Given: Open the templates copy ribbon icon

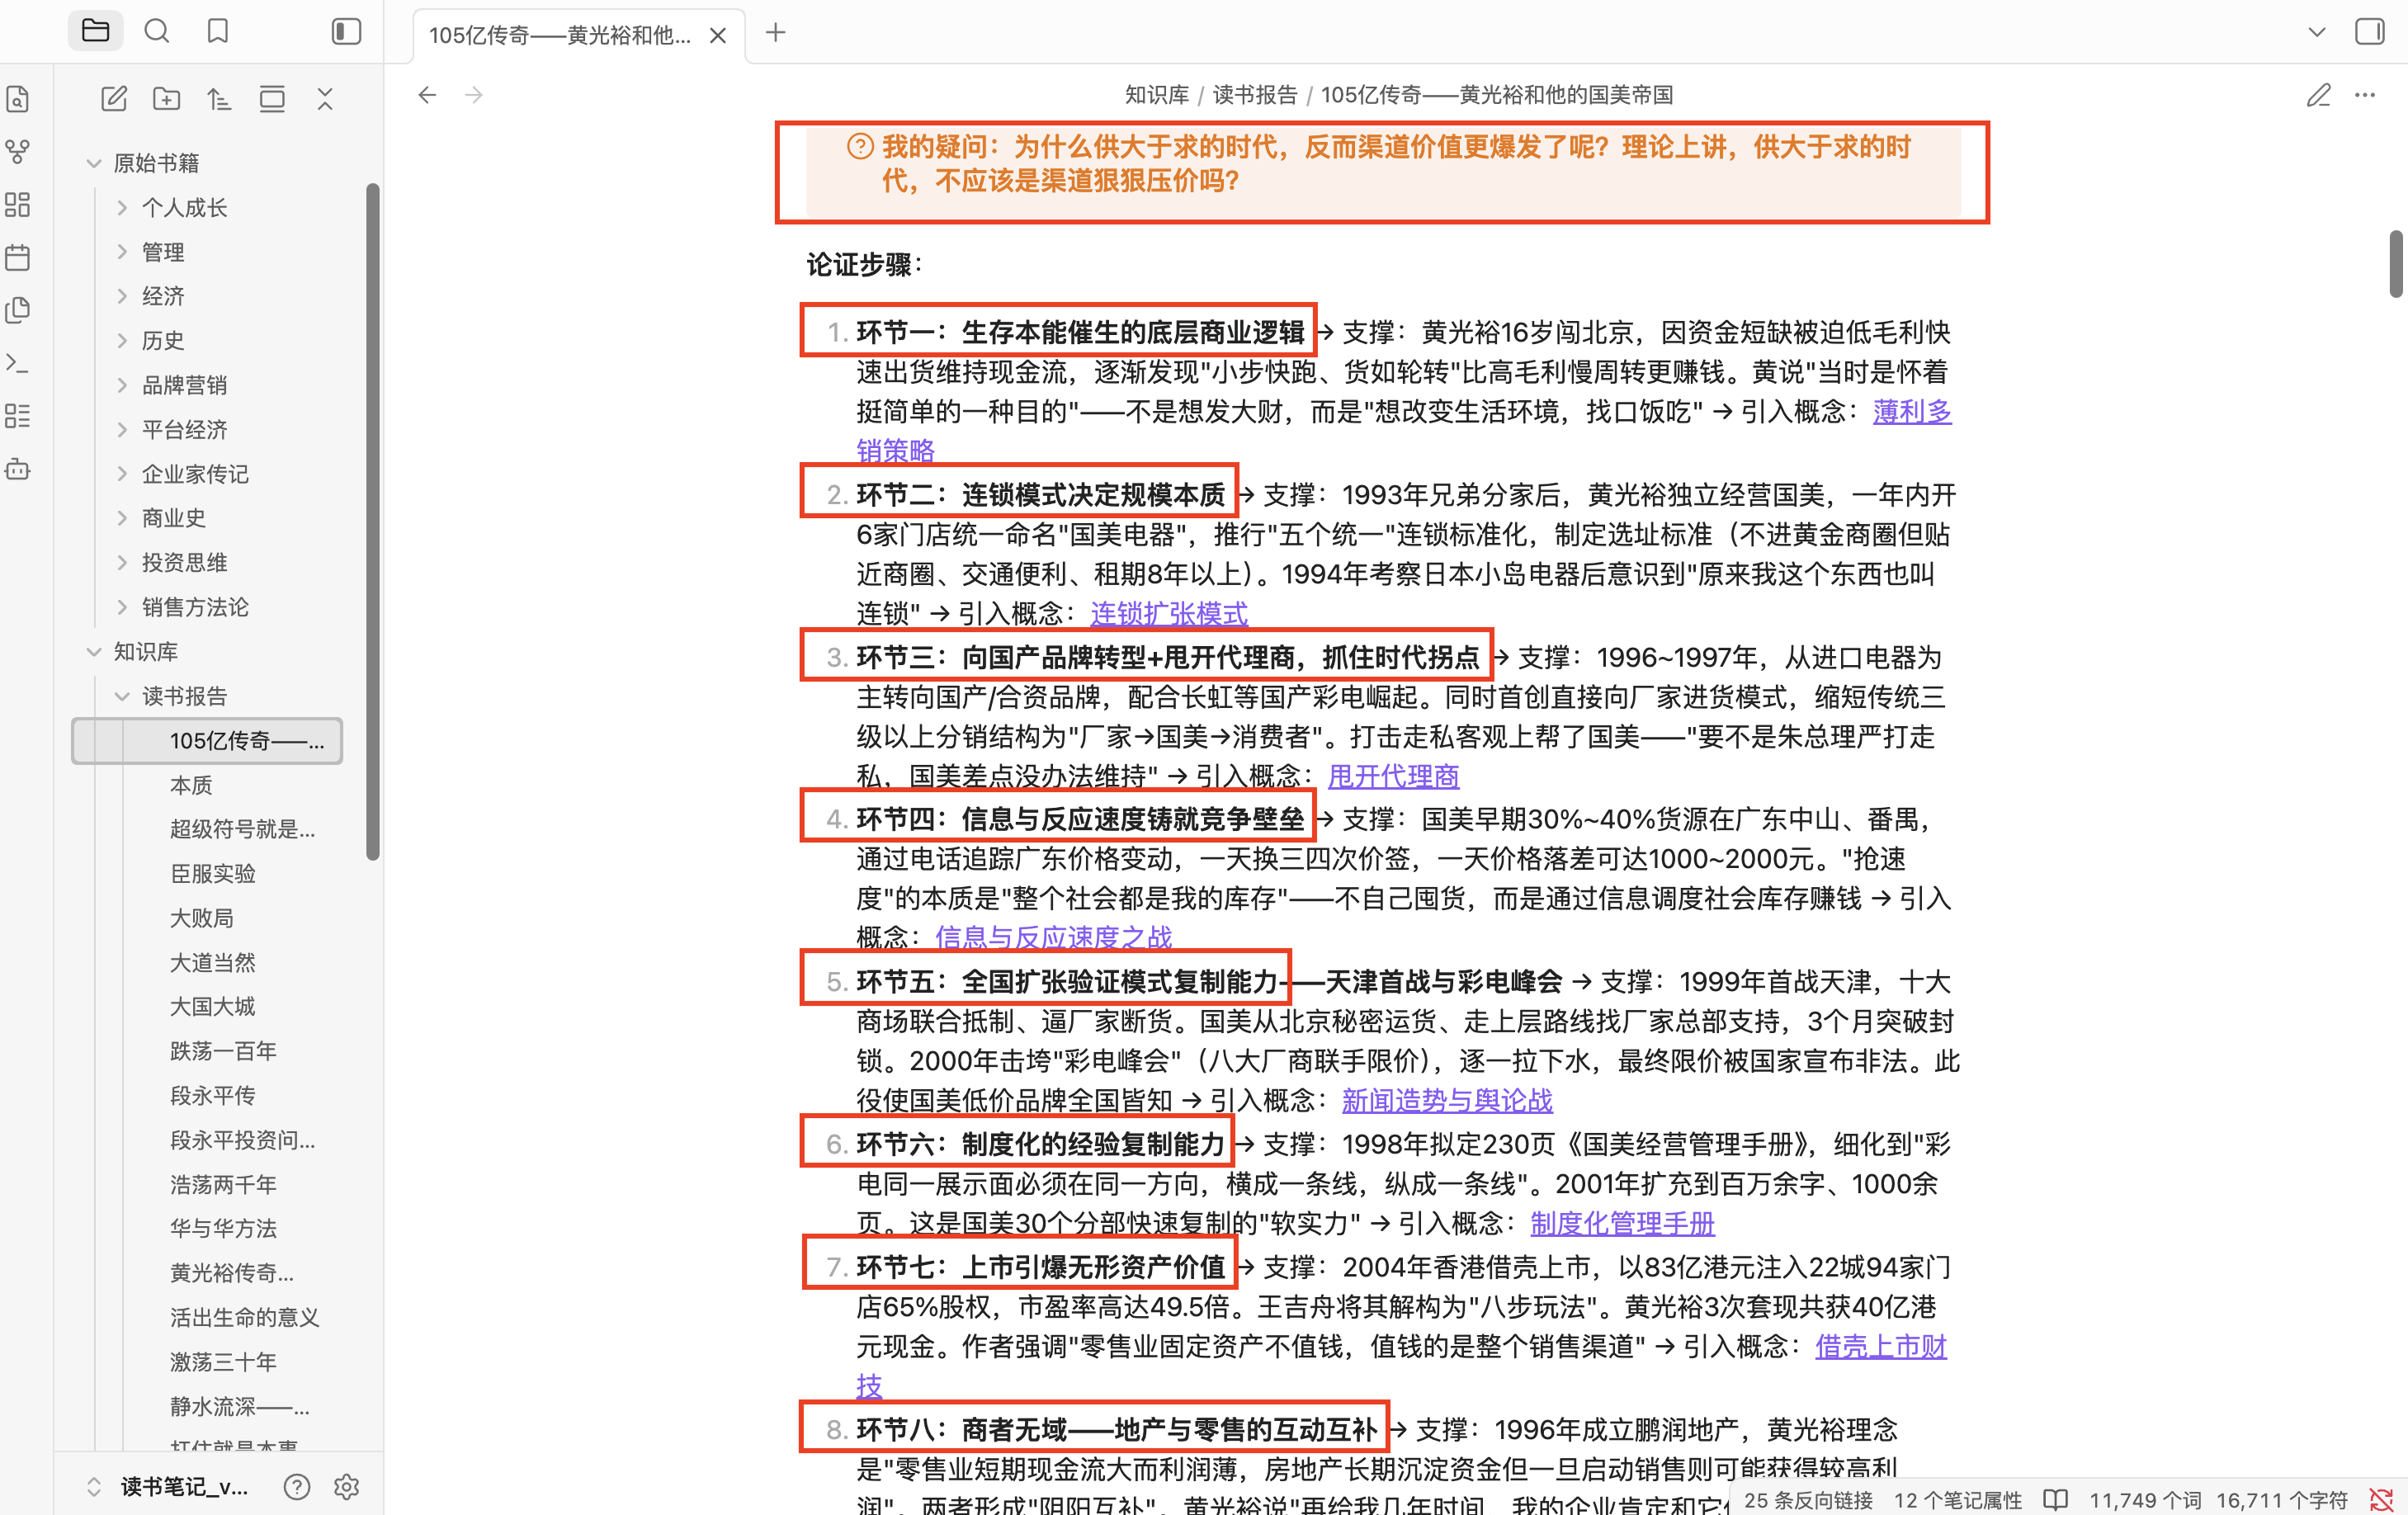Looking at the screenshot, I should point(18,310).
